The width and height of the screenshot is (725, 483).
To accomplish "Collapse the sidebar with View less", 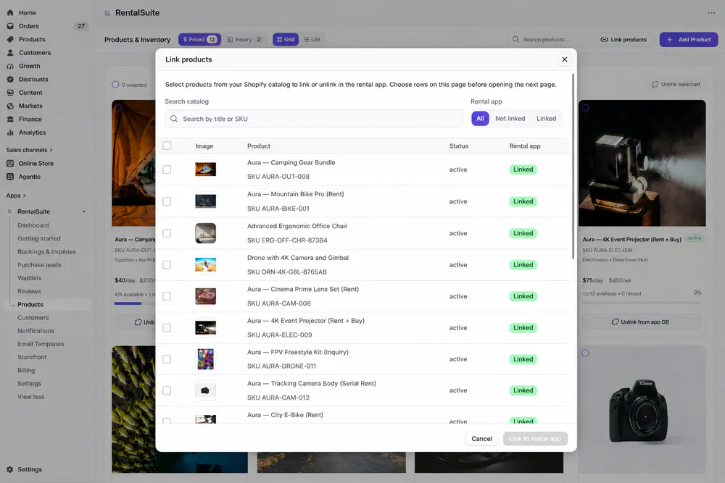I will point(31,397).
